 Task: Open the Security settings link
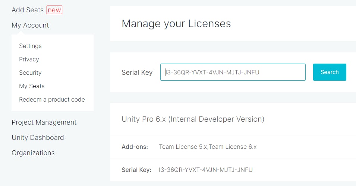[30, 73]
